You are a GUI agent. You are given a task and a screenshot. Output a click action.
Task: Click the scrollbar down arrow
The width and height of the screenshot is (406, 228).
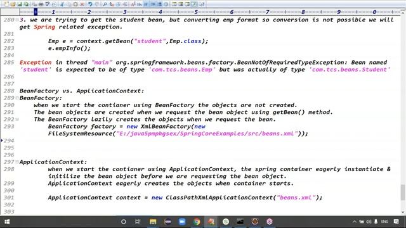tap(403, 212)
